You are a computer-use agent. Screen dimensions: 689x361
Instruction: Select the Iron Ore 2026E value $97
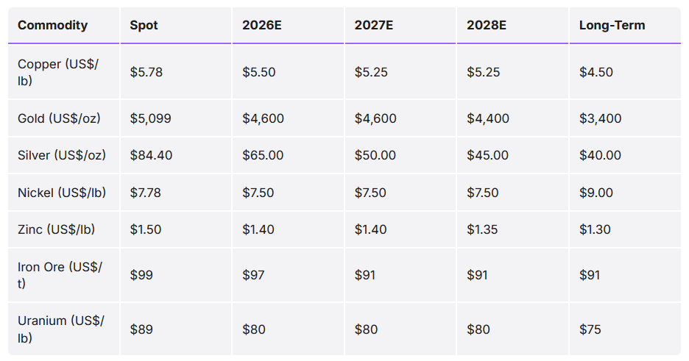pos(254,275)
